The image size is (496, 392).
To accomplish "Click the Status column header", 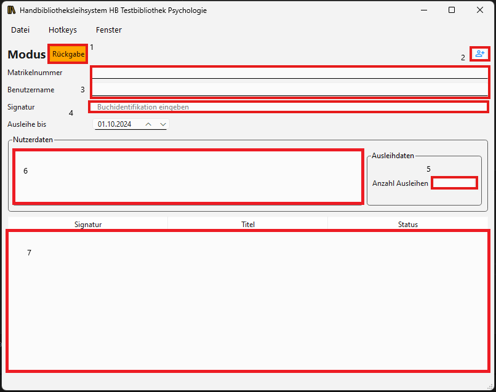I will tap(407, 225).
